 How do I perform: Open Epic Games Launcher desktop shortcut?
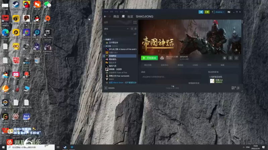click(x=48, y=35)
